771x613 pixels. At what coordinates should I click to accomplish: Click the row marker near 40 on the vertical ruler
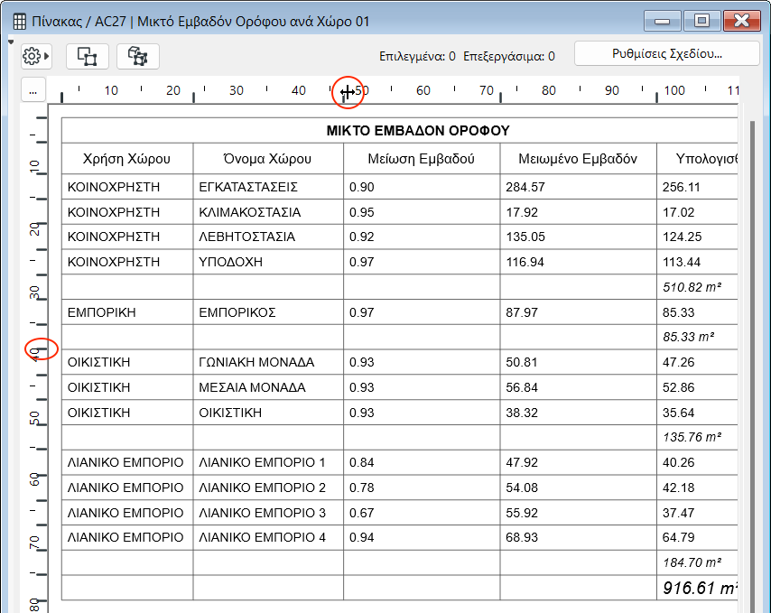point(41,348)
